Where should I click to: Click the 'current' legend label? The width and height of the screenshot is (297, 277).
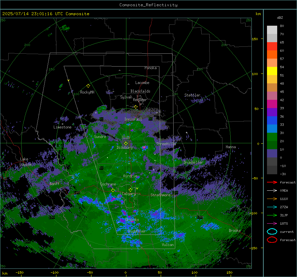287,232
